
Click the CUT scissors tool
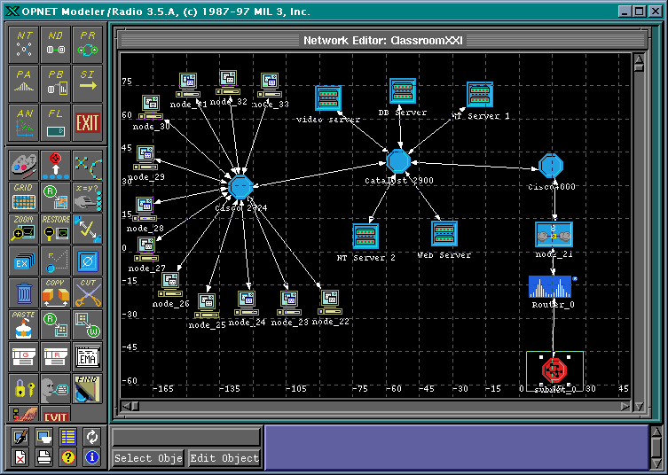[x=86, y=292]
